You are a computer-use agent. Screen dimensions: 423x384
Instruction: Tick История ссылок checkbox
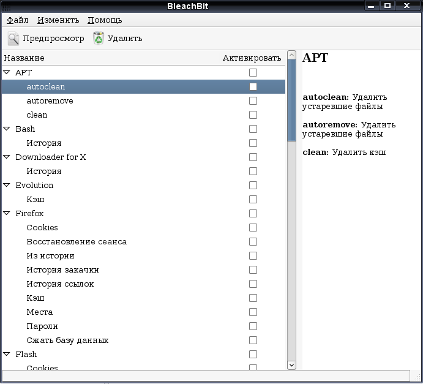253,284
